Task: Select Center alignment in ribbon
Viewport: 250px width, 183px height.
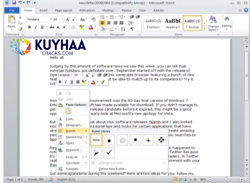Action: (108, 23)
